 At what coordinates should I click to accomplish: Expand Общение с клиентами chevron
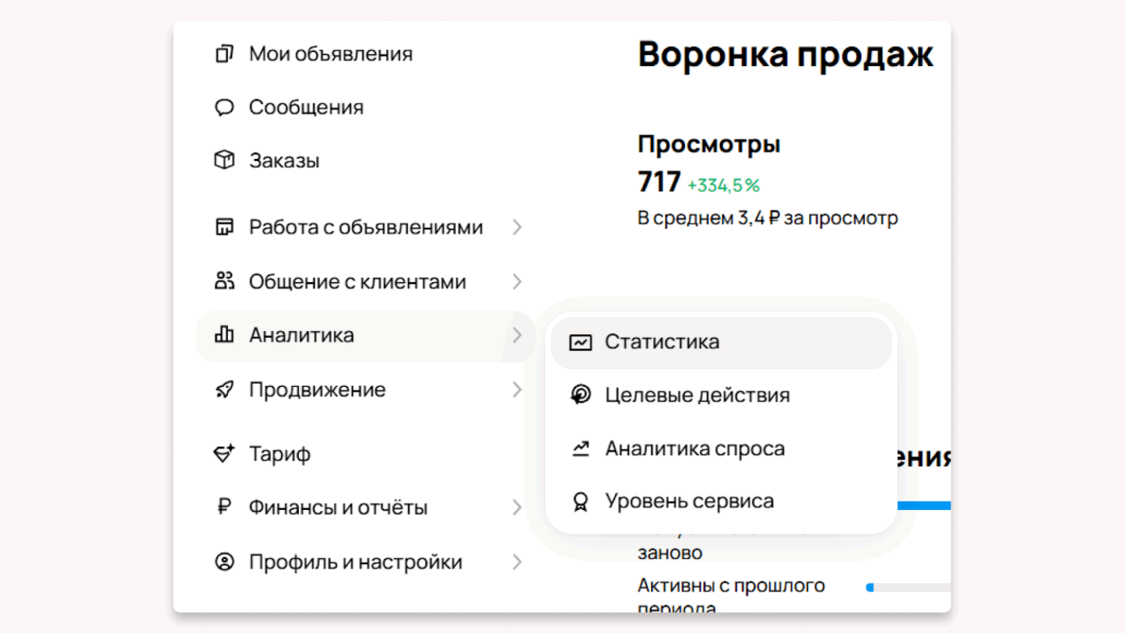click(517, 281)
